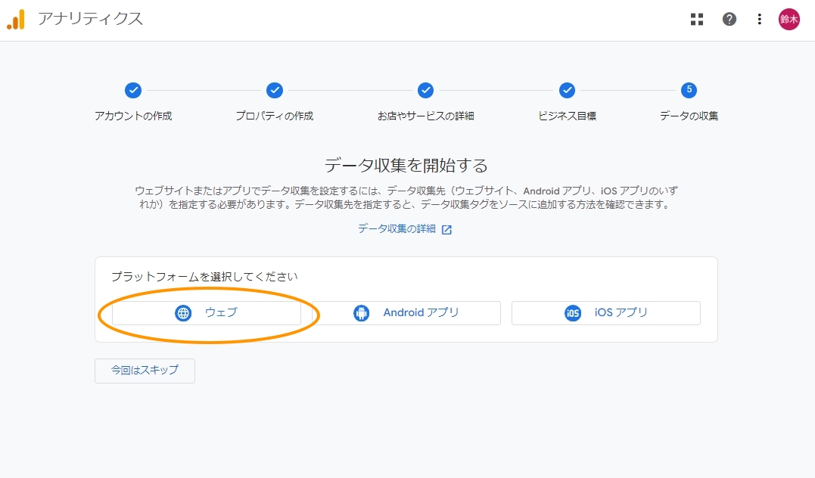Jump to お店やサービスの詳細 step checkmark
The height and width of the screenshot is (478, 815).
(426, 91)
